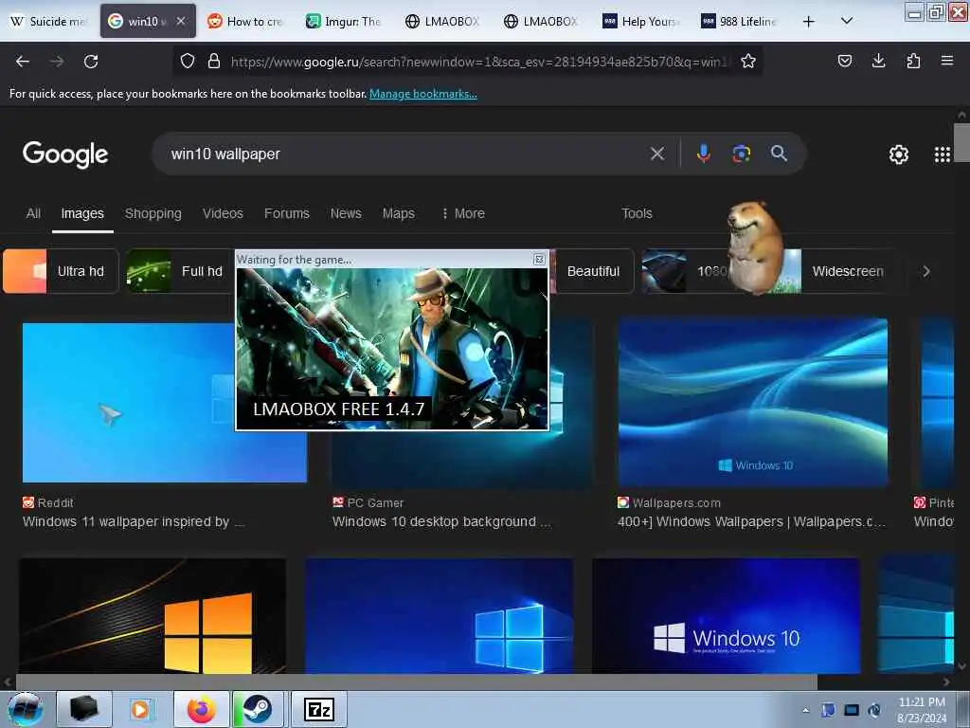Image resolution: width=970 pixels, height=728 pixels.
Task: Click the Manage bookmarks link
Action: pyautogui.click(x=423, y=94)
